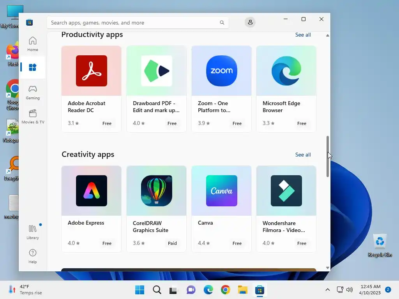Click the Adobe Acrobat Reader DC title
Image resolution: width=399 pixels, height=299 pixels.
coord(87,107)
